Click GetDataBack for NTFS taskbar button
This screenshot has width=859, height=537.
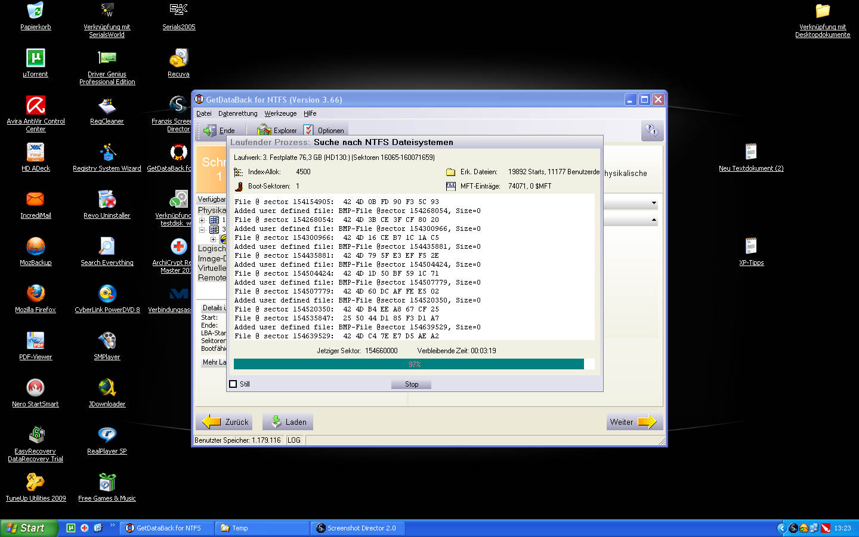167,528
